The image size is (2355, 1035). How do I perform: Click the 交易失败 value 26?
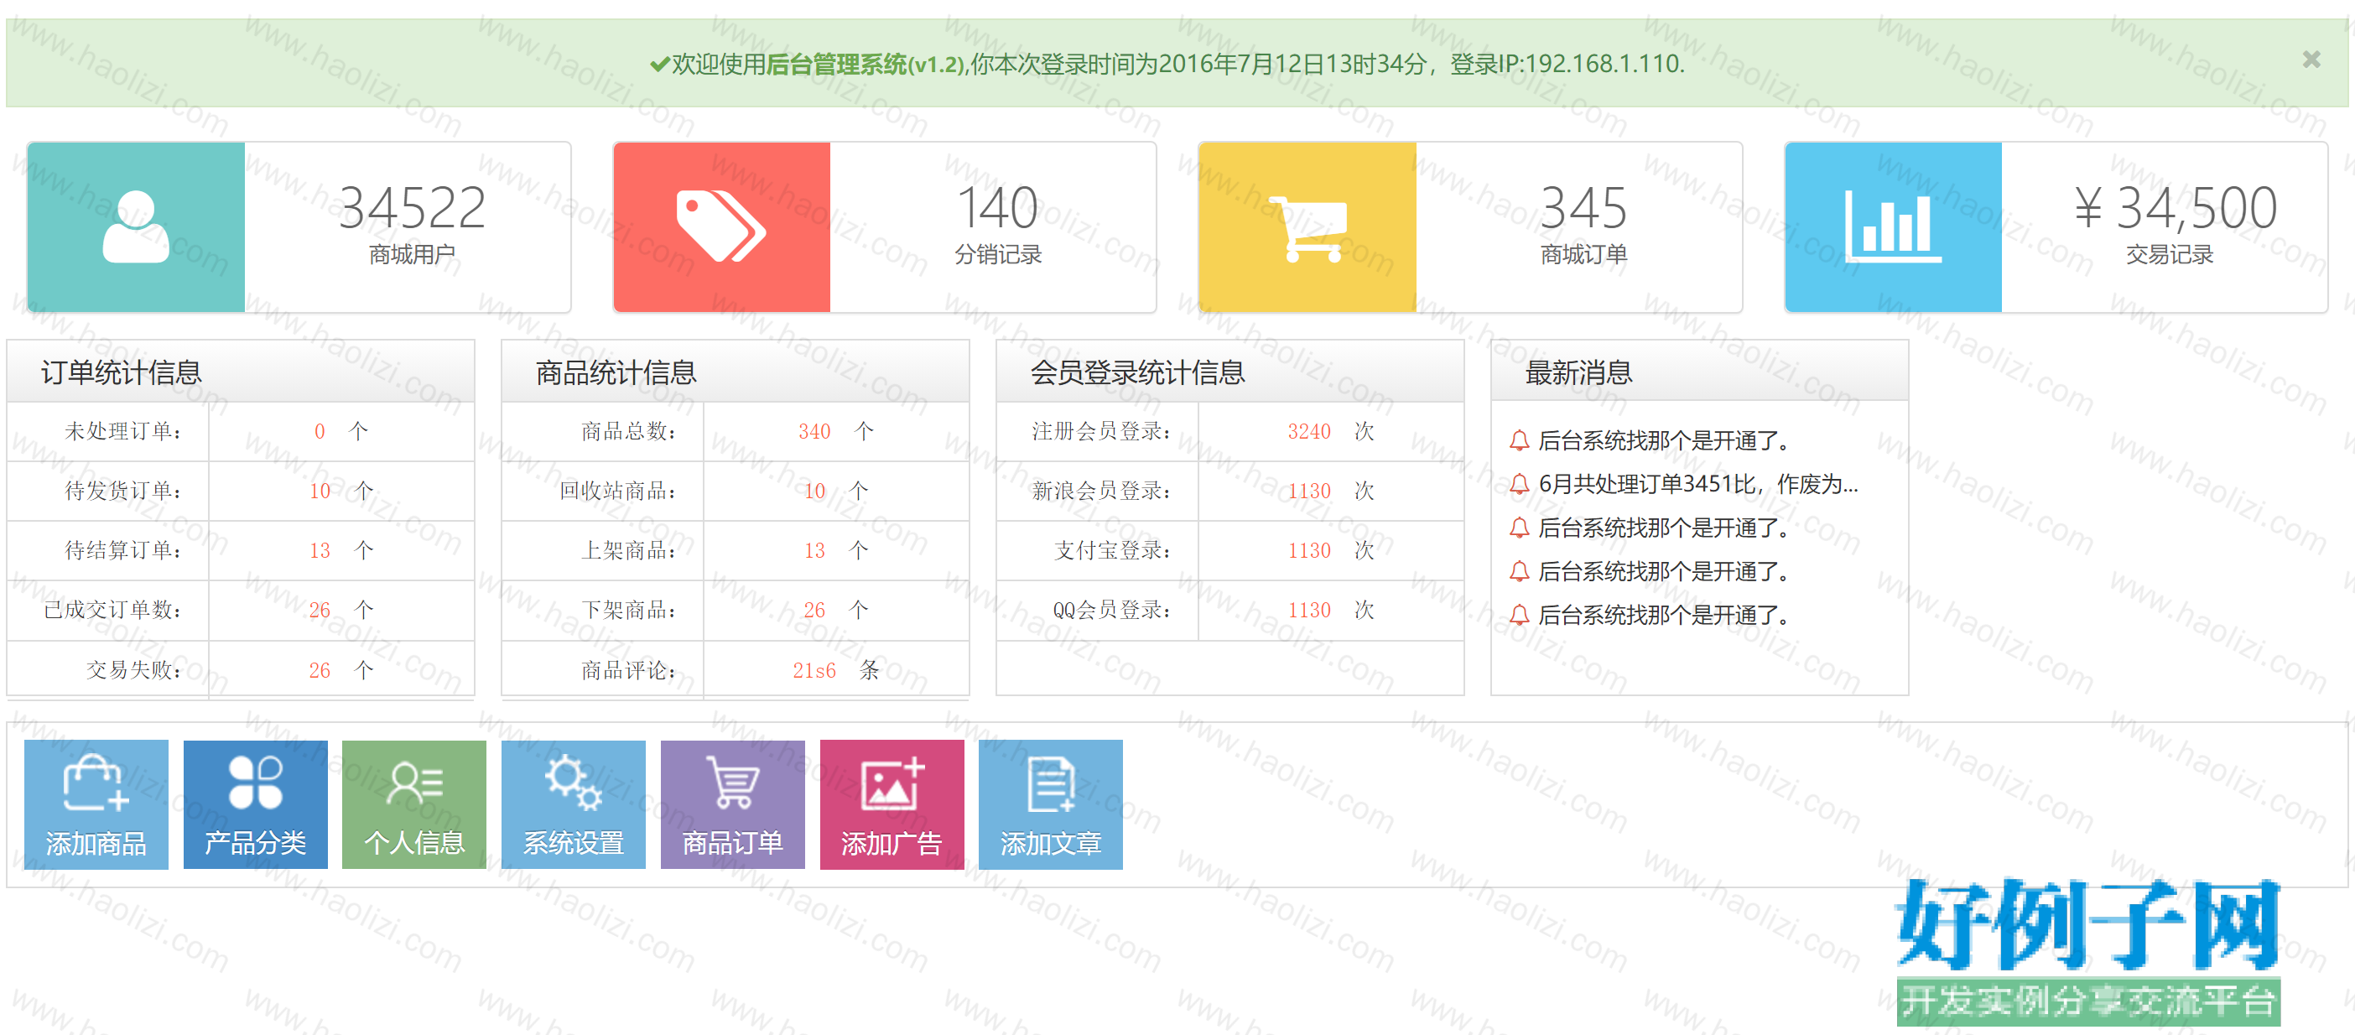[319, 670]
